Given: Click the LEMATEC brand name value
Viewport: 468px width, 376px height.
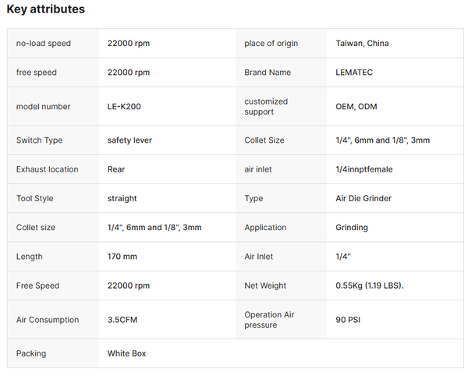Looking at the screenshot, I should click(x=354, y=73).
